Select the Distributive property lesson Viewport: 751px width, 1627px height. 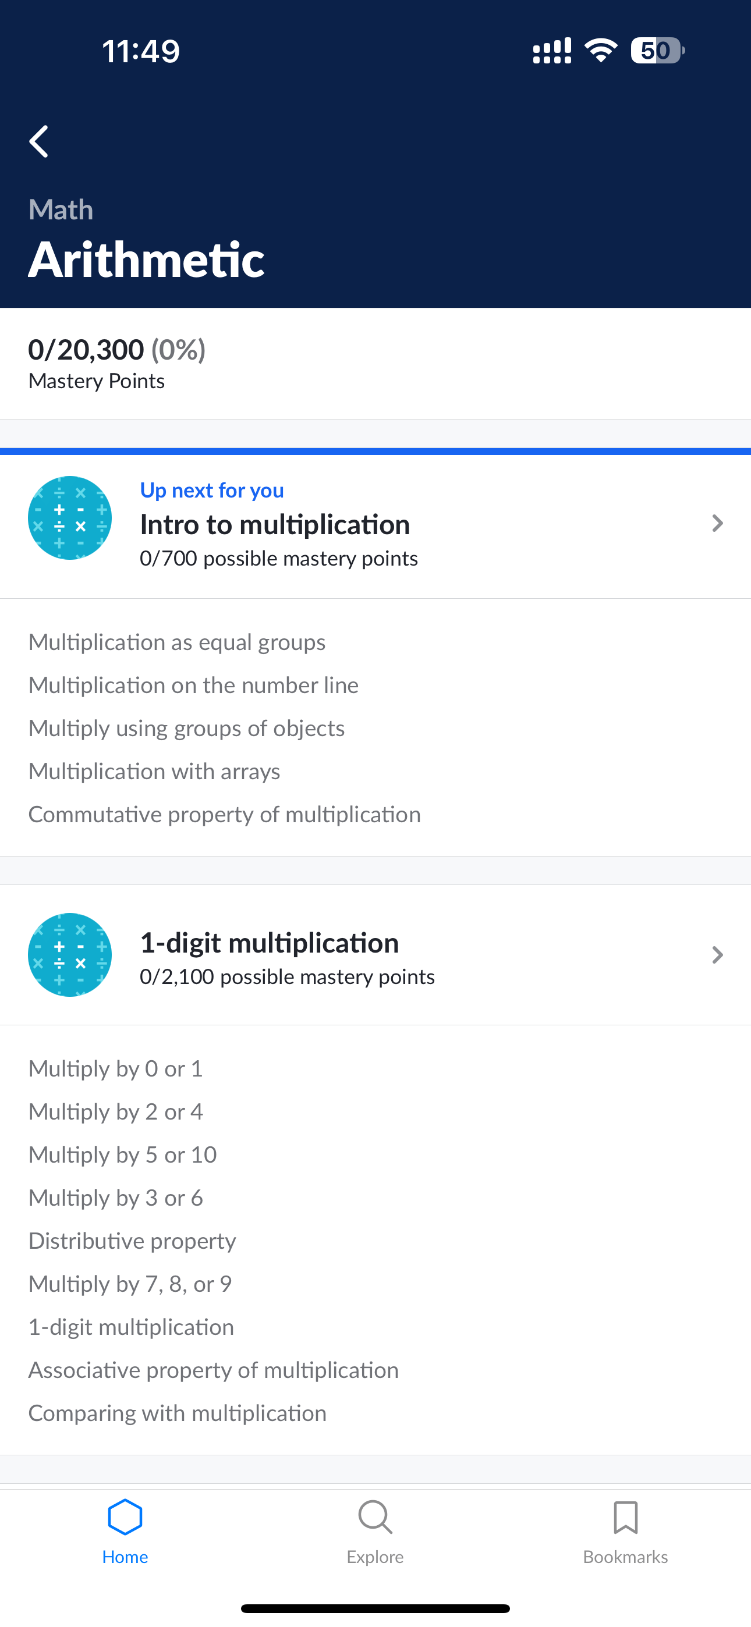point(132,1241)
